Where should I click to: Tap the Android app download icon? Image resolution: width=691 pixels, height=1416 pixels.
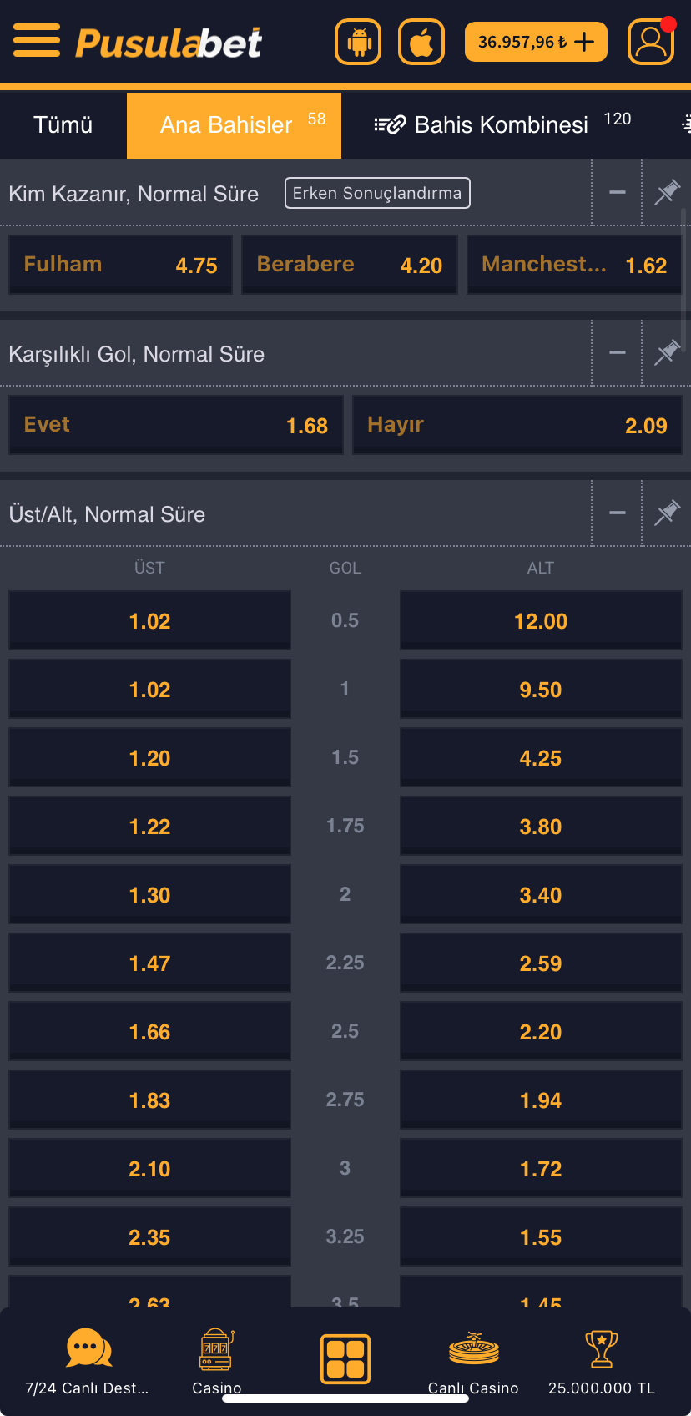[x=358, y=42]
